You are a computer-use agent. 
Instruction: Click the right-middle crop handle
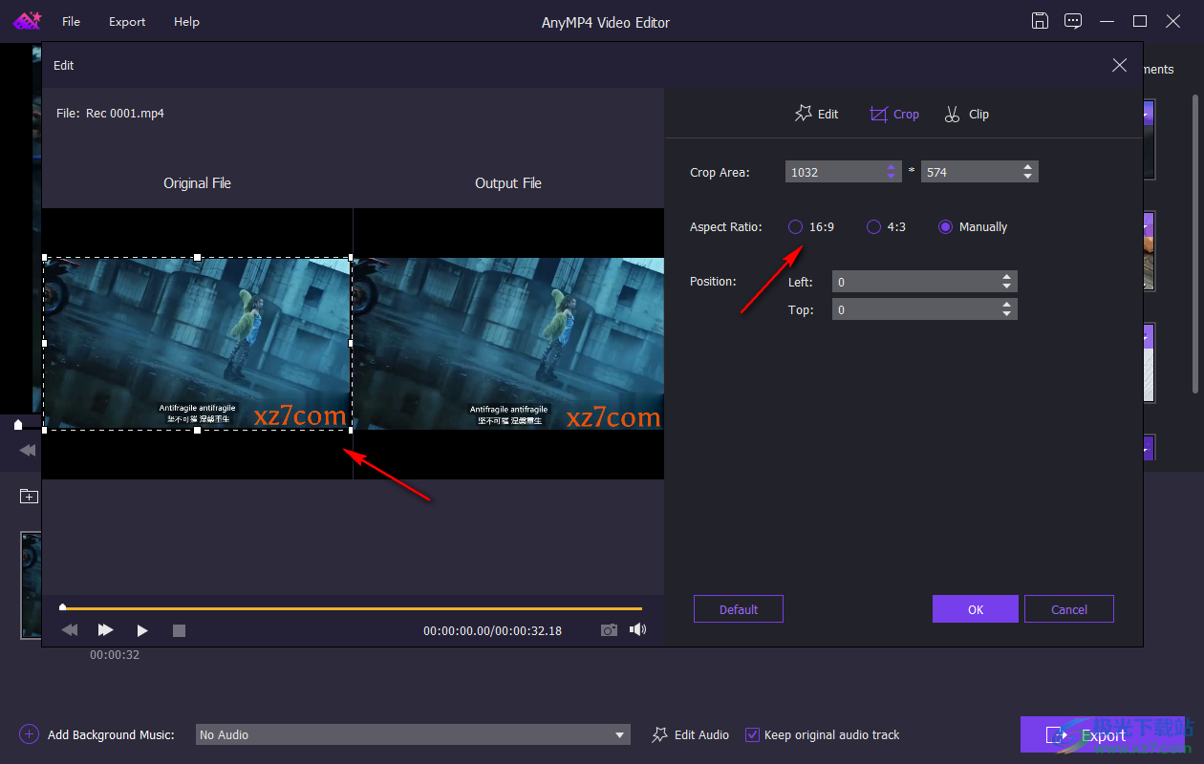tap(351, 343)
